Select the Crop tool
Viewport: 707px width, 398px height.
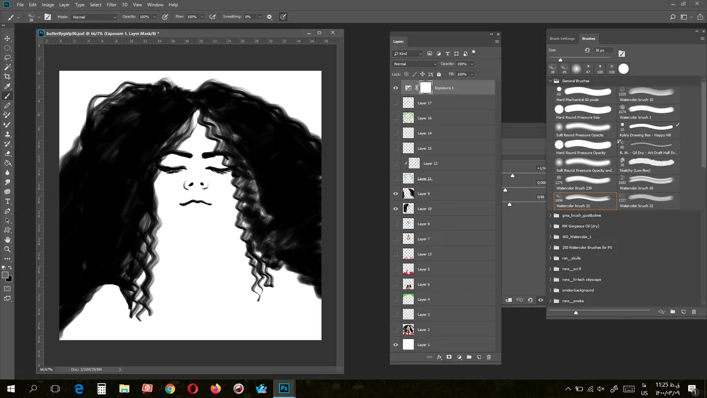click(7, 77)
